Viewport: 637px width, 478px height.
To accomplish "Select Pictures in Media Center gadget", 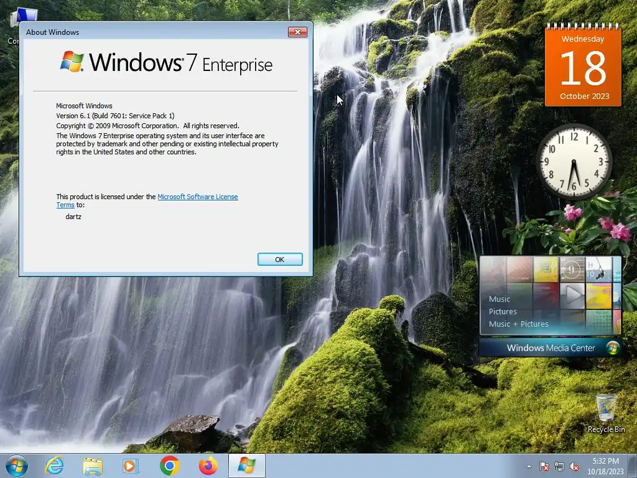I will click(503, 312).
